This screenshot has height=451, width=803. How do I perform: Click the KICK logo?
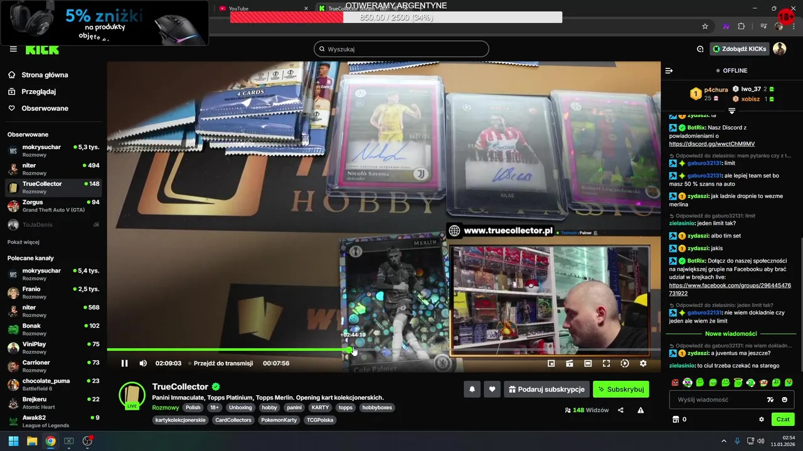pos(42,49)
